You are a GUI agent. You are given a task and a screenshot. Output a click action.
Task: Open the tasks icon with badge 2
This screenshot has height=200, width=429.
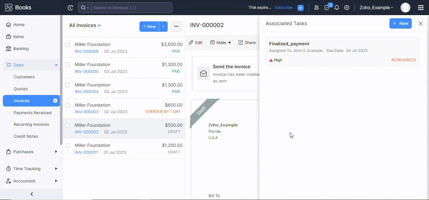click(327, 8)
